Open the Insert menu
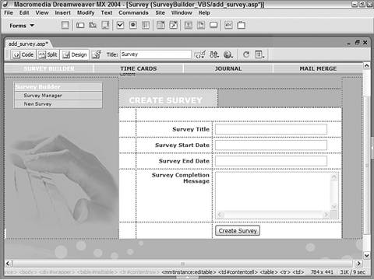 tap(62, 12)
